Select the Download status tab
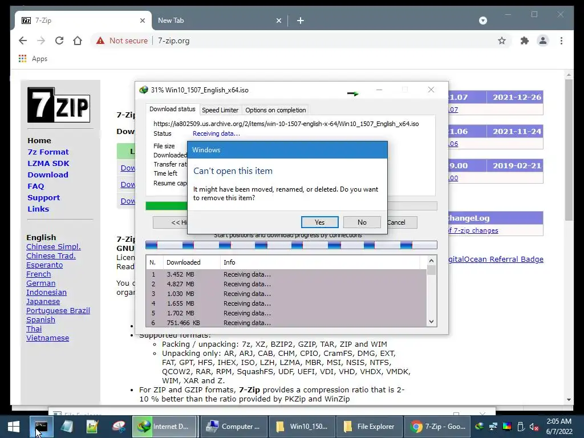 [x=172, y=109]
